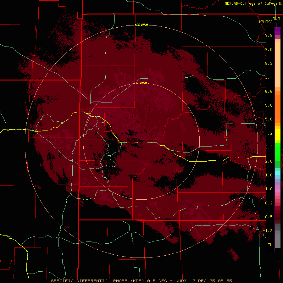Screen dimensions: 283x283
Task: Click the 1.0 scale value
Action: point(269,189)
